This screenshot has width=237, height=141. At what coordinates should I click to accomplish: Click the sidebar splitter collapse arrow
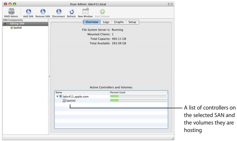[49, 76]
